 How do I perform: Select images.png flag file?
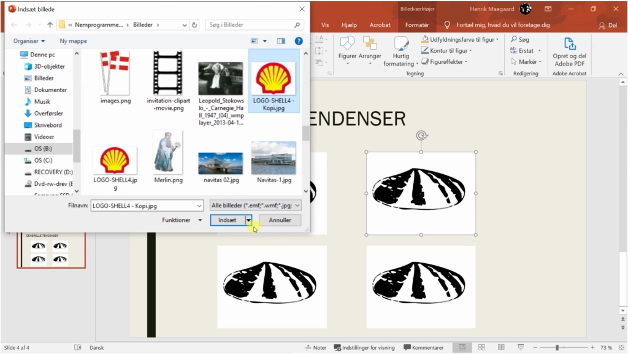coord(115,77)
